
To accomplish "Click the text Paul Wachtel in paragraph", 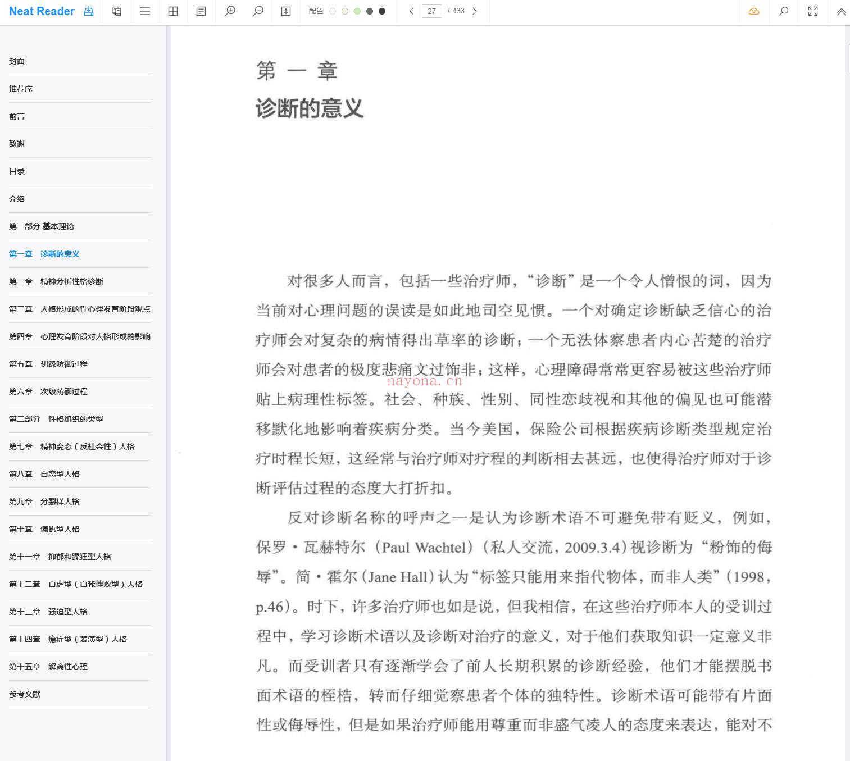I will click(424, 548).
